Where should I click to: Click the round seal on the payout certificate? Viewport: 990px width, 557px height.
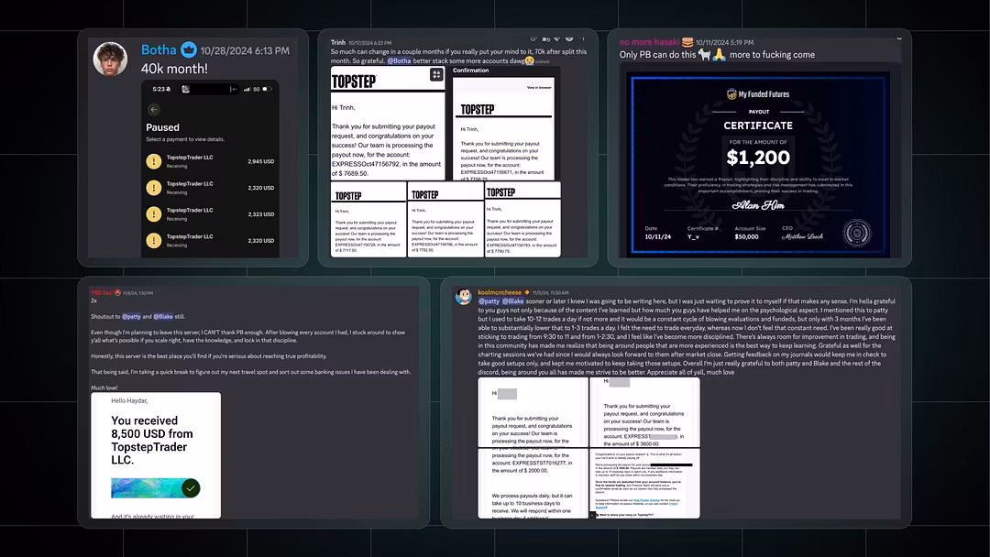point(857,233)
